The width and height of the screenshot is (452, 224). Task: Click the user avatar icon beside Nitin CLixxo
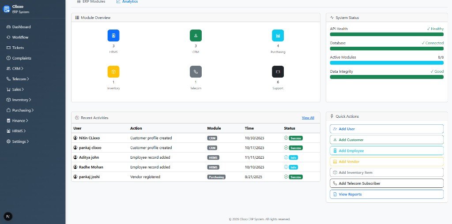tap(75, 138)
